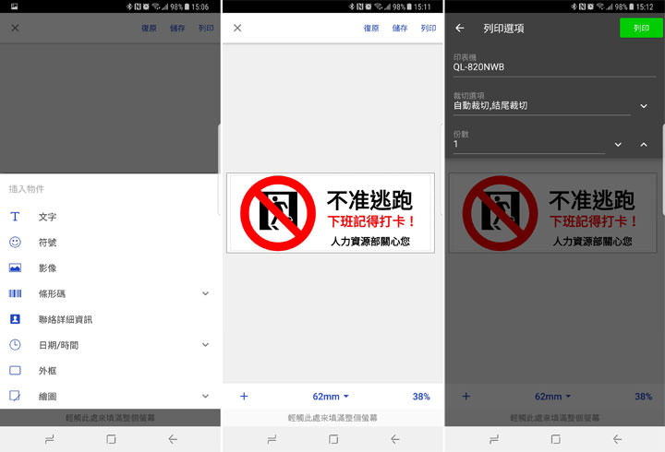Choose the 繪圖 drawing icon
Screen dimensions: 665x452
pos(15,396)
